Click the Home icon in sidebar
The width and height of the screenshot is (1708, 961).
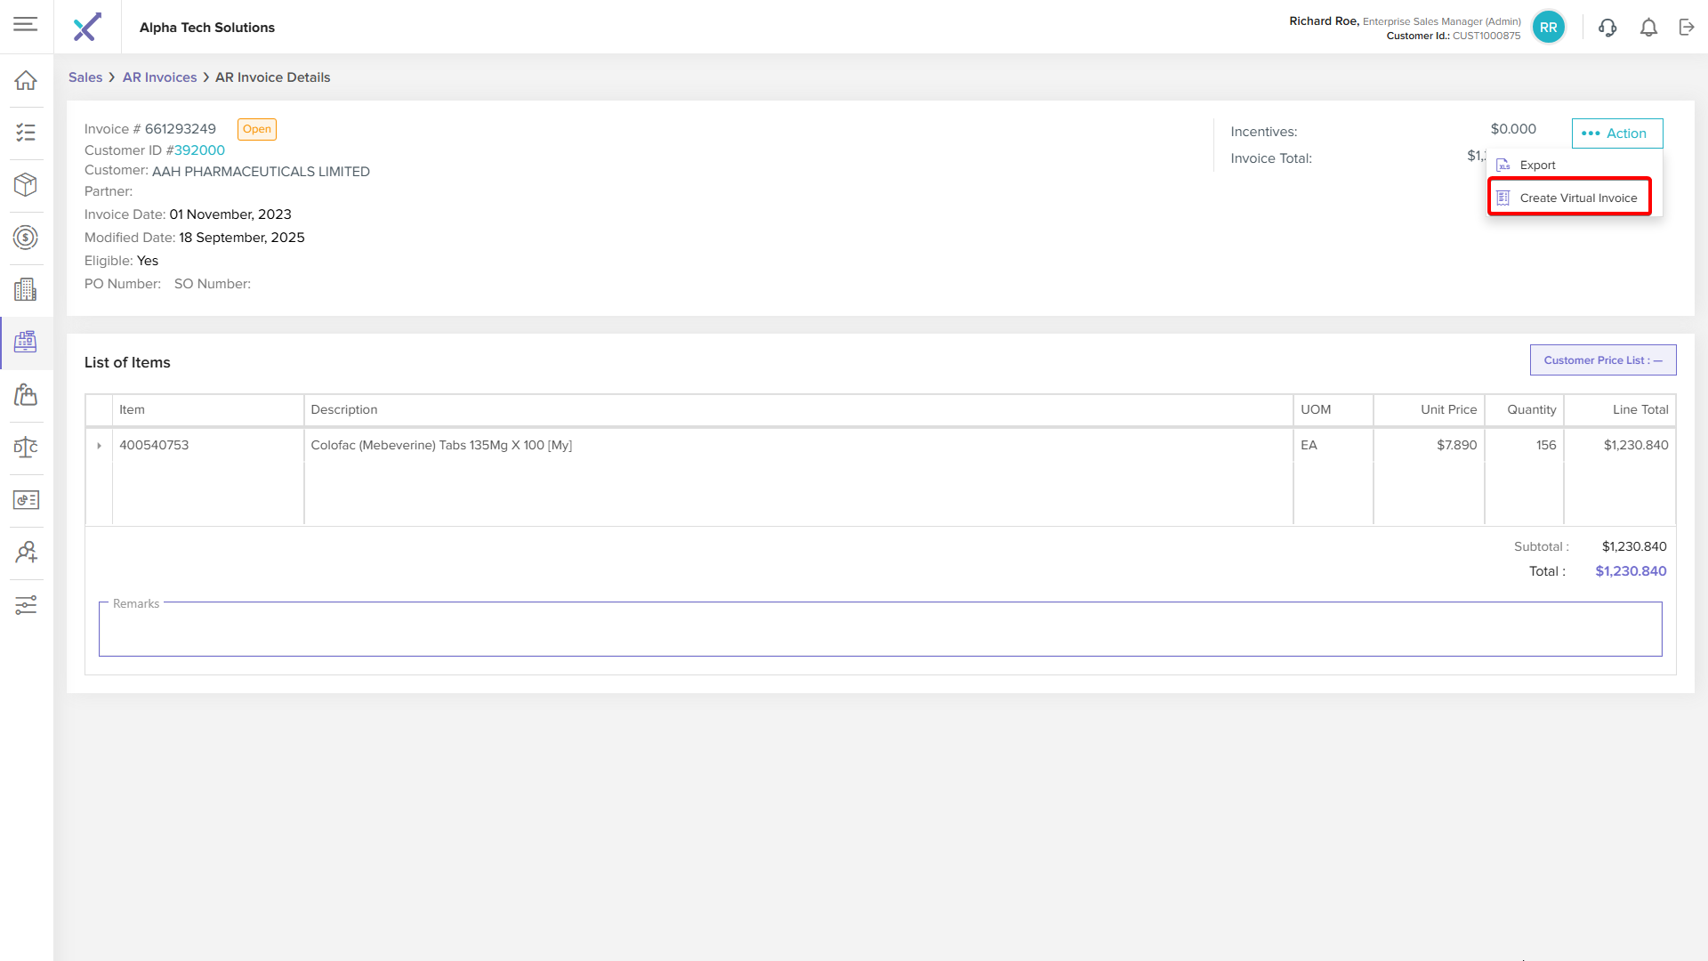(x=26, y=80)
